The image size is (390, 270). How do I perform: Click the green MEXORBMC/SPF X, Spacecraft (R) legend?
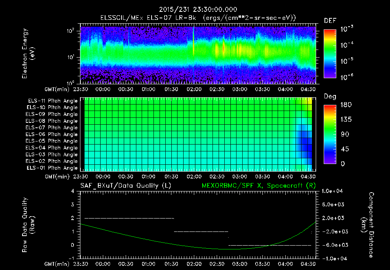pos(259,186)
